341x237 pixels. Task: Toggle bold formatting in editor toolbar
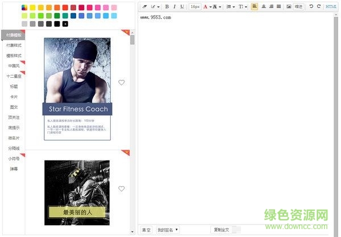(x=167, y=7)
